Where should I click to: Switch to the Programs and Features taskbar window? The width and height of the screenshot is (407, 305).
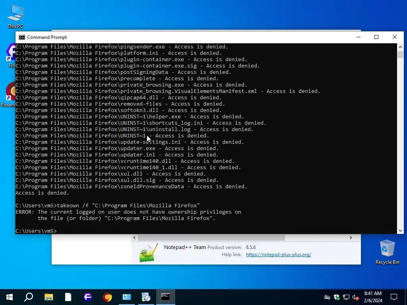click(x=146, y=297)
